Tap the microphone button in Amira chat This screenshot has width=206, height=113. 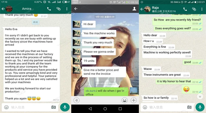tap(65, 107)
